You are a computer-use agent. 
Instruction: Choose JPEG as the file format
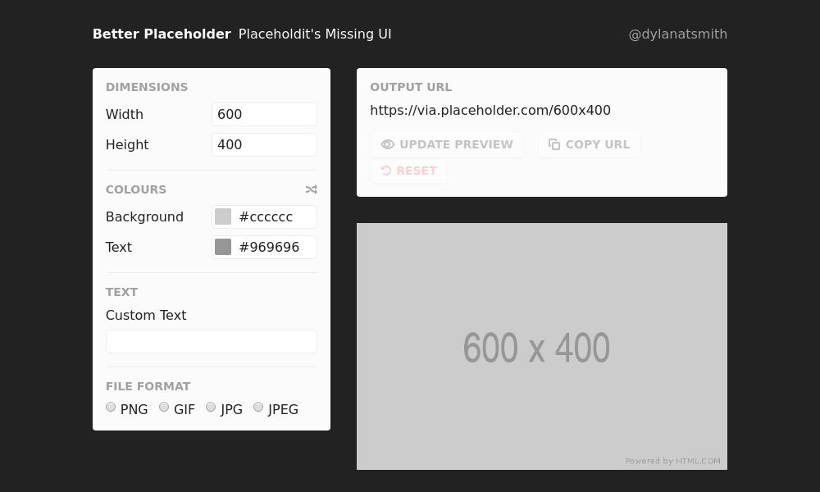pos(258,407)
